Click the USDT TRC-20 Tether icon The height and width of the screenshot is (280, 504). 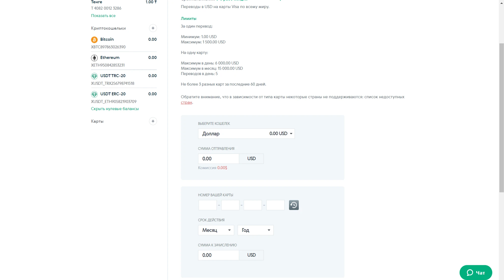[x=94, y=76]
